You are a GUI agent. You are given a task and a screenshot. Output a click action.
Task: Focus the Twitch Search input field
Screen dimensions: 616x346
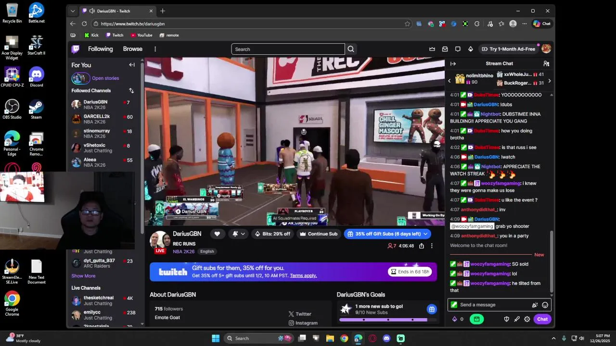288,49
